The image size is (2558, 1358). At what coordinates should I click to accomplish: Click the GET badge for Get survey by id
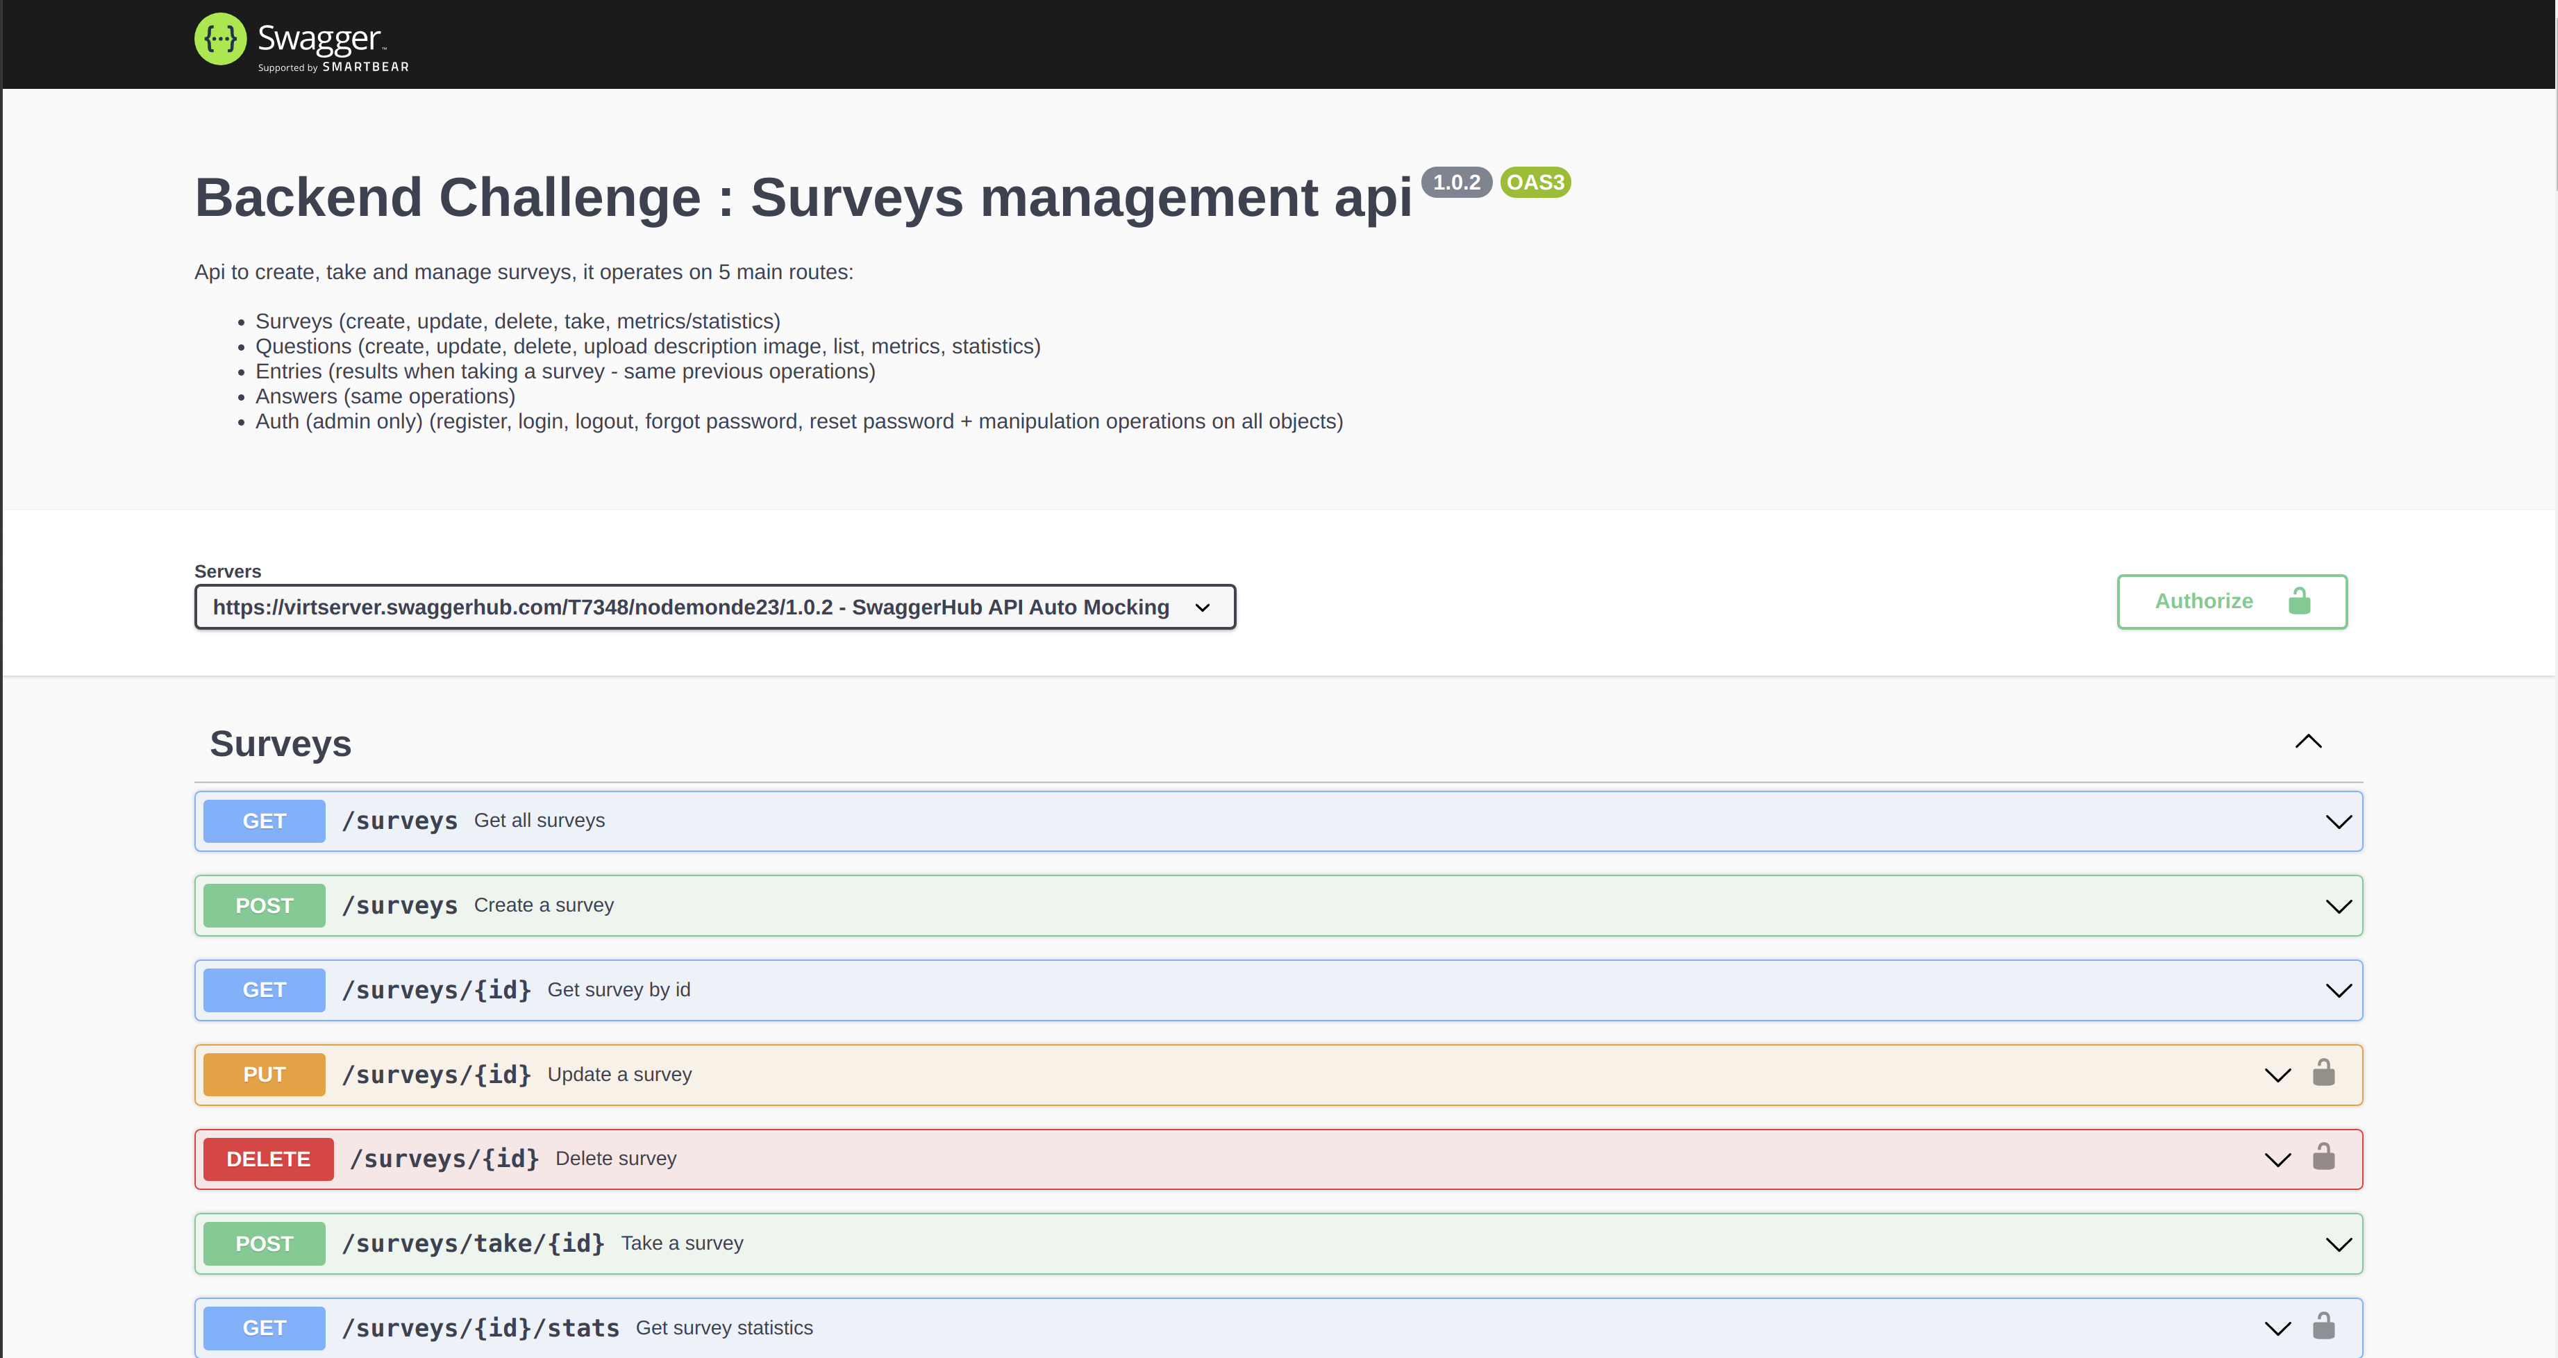point(264,990)
